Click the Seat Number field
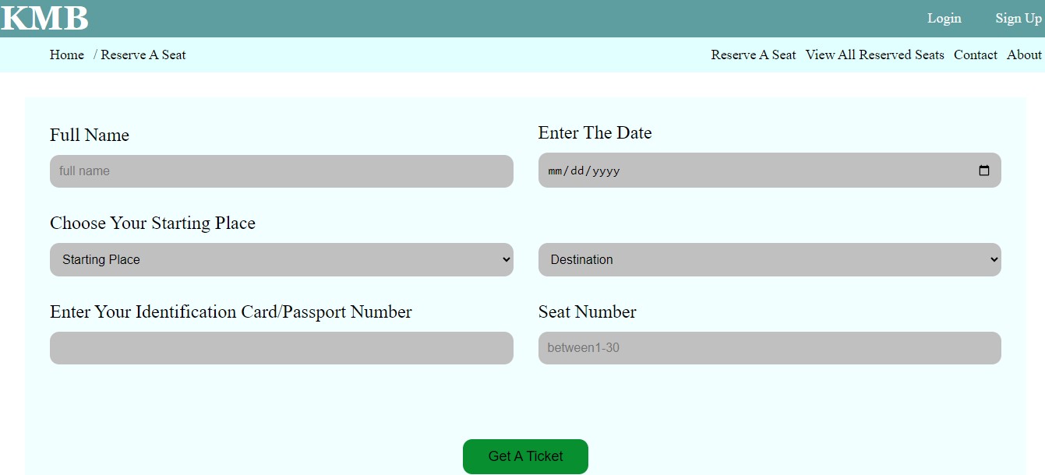This screenshot has height=475, width=1045. tap(769, 348)
